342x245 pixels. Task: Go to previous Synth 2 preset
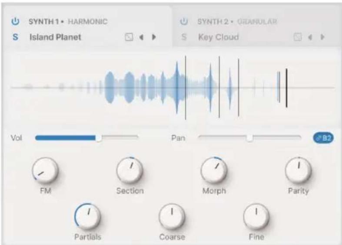pos(310,37)
